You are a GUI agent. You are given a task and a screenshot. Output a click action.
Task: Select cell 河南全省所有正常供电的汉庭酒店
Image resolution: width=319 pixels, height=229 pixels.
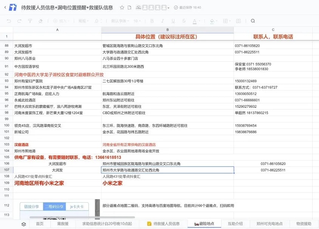[167, 145]
